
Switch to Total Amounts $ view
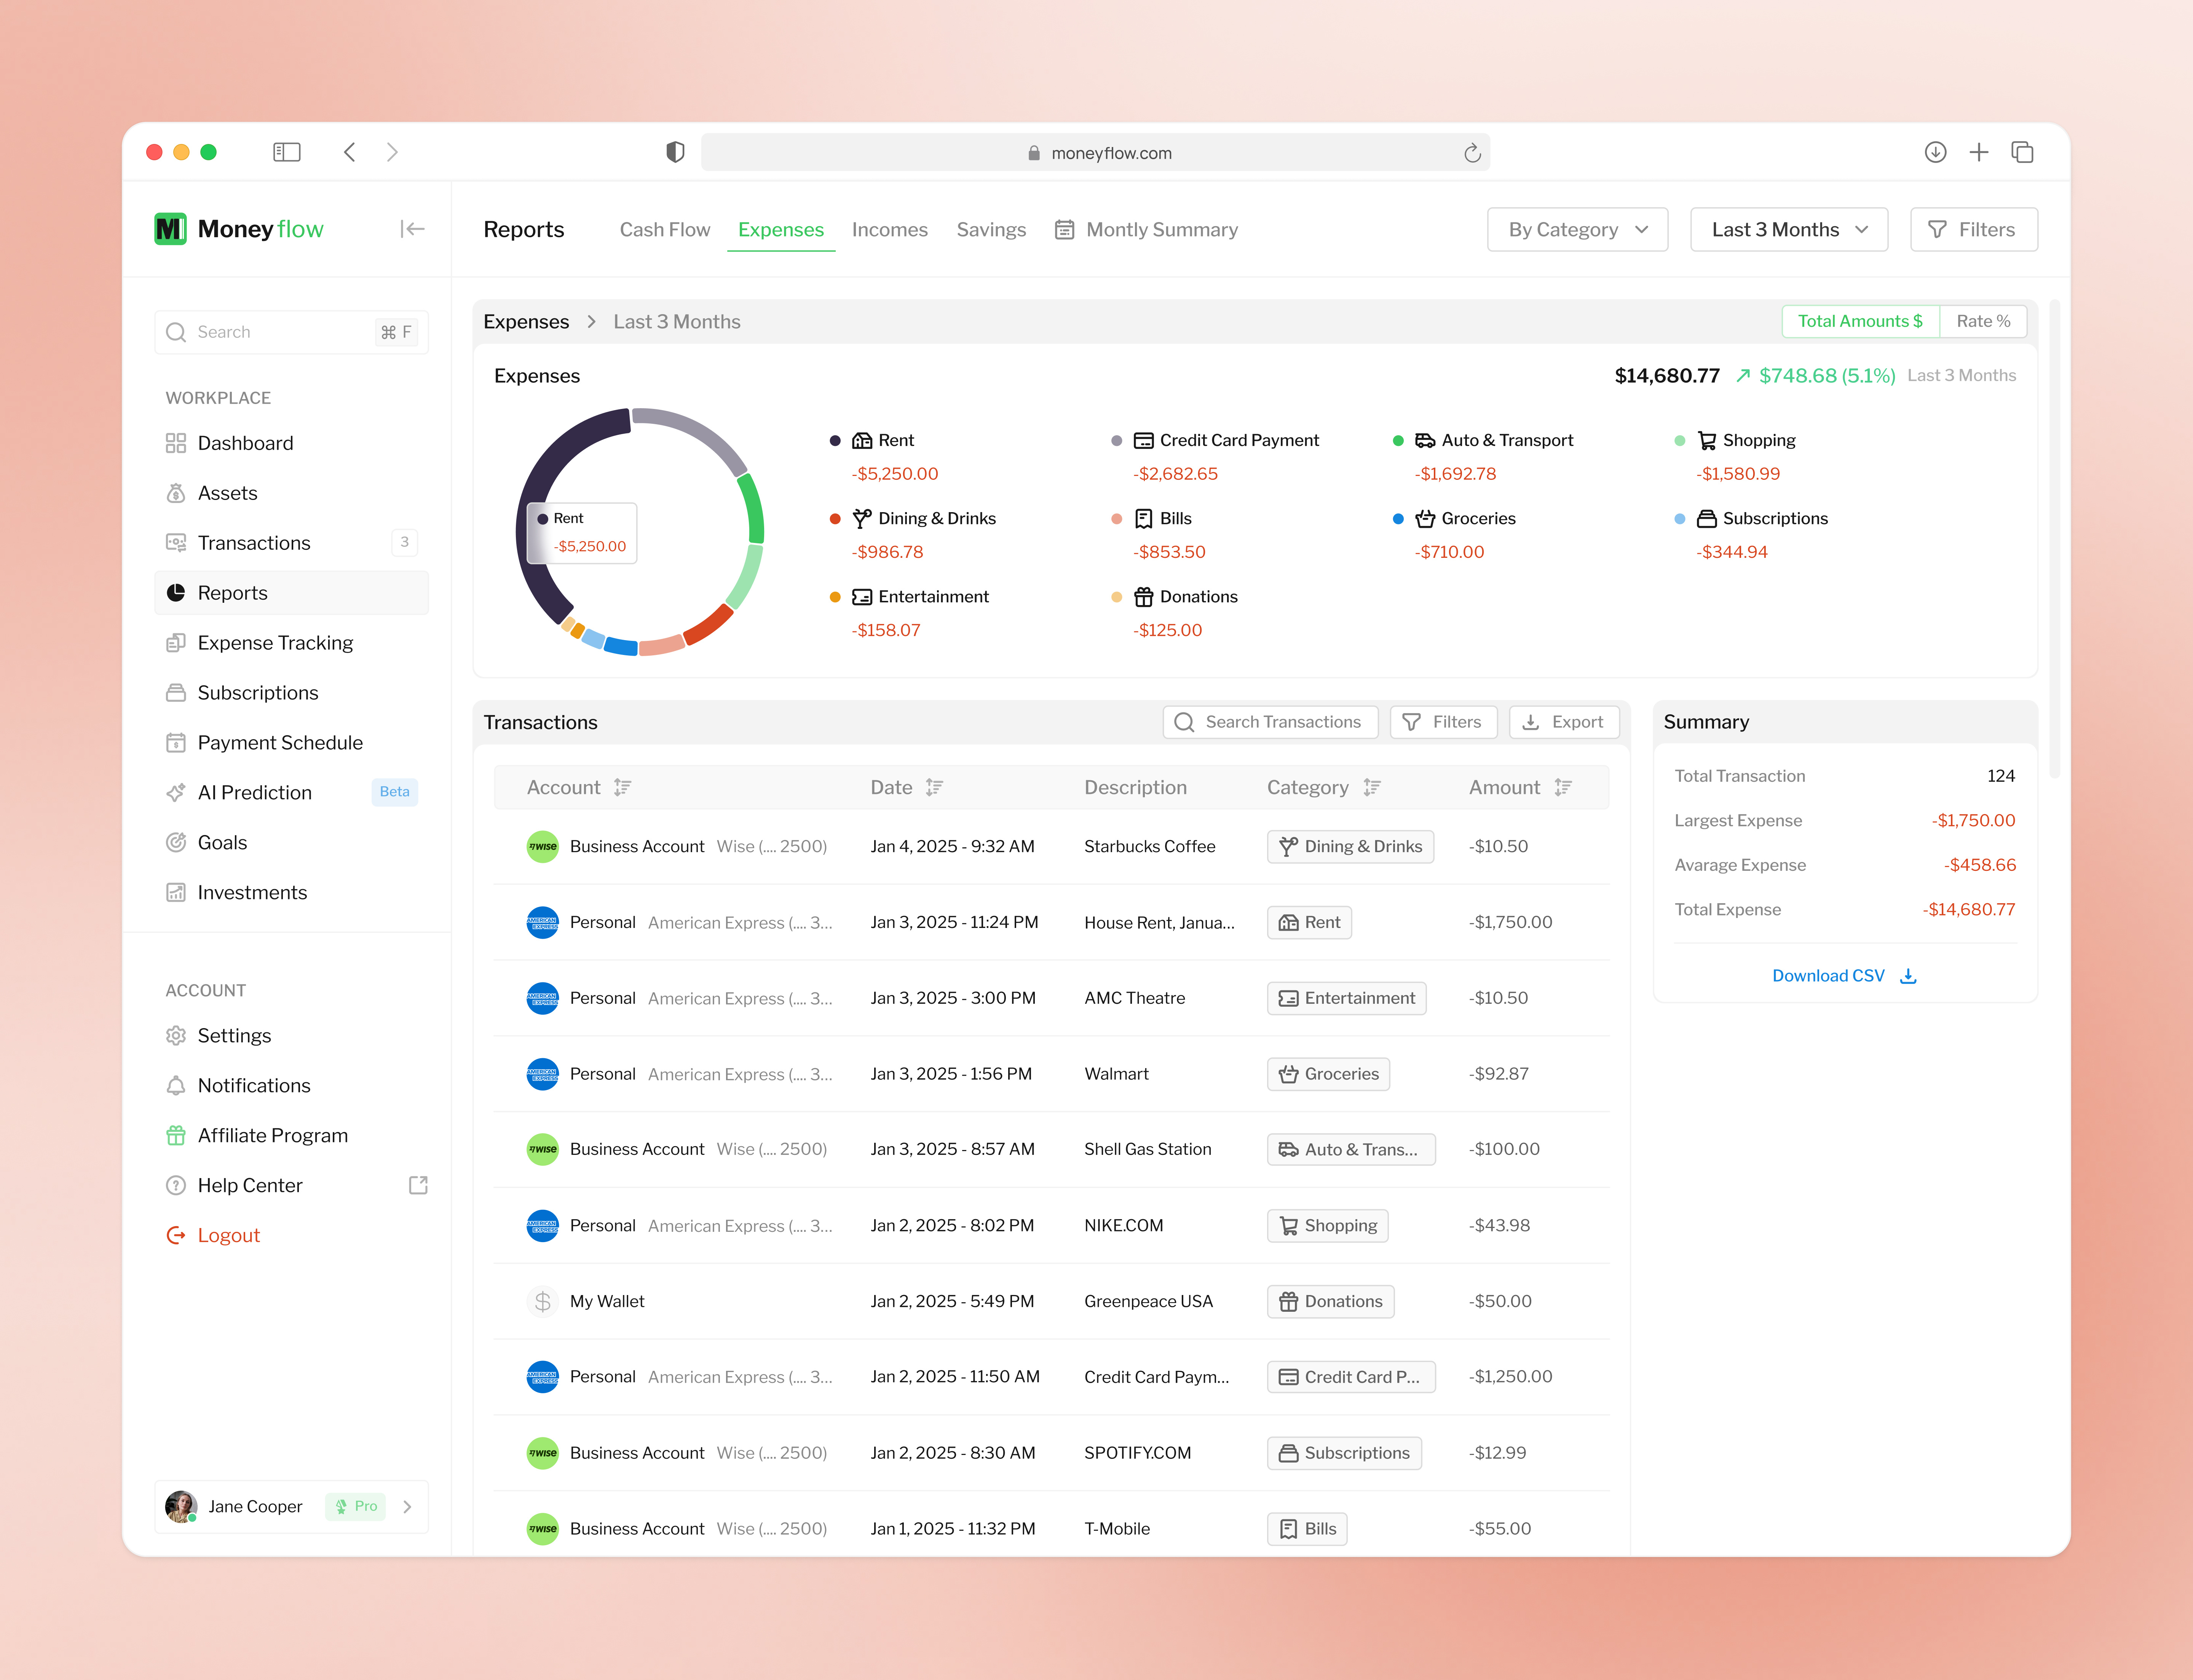(1860, 321)
